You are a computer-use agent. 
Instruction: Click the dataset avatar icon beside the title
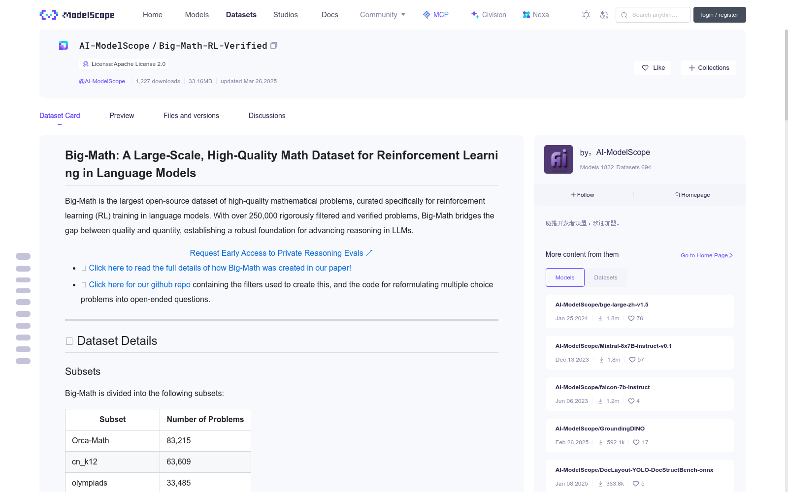(64, 45)
